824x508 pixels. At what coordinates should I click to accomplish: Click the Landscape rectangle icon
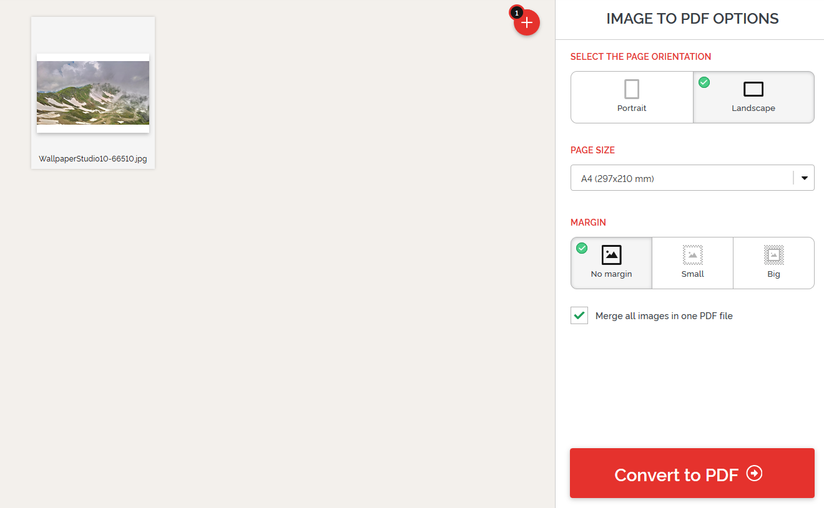753,89
